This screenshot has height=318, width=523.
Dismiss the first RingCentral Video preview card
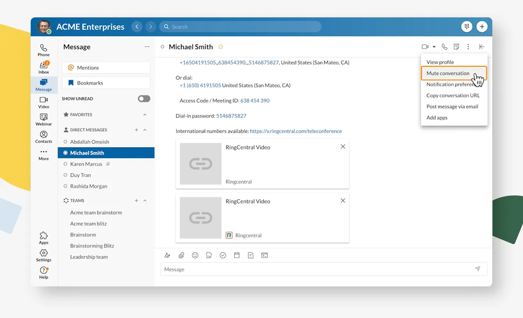click(343, 147)
